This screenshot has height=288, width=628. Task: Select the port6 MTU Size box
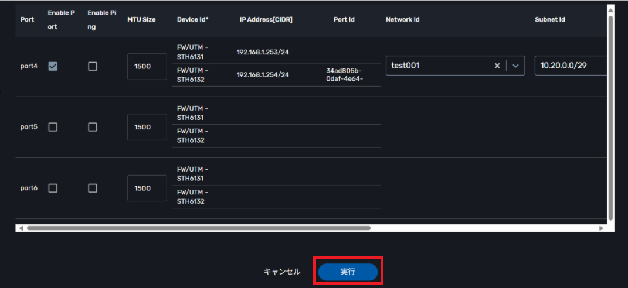[147, 188]
